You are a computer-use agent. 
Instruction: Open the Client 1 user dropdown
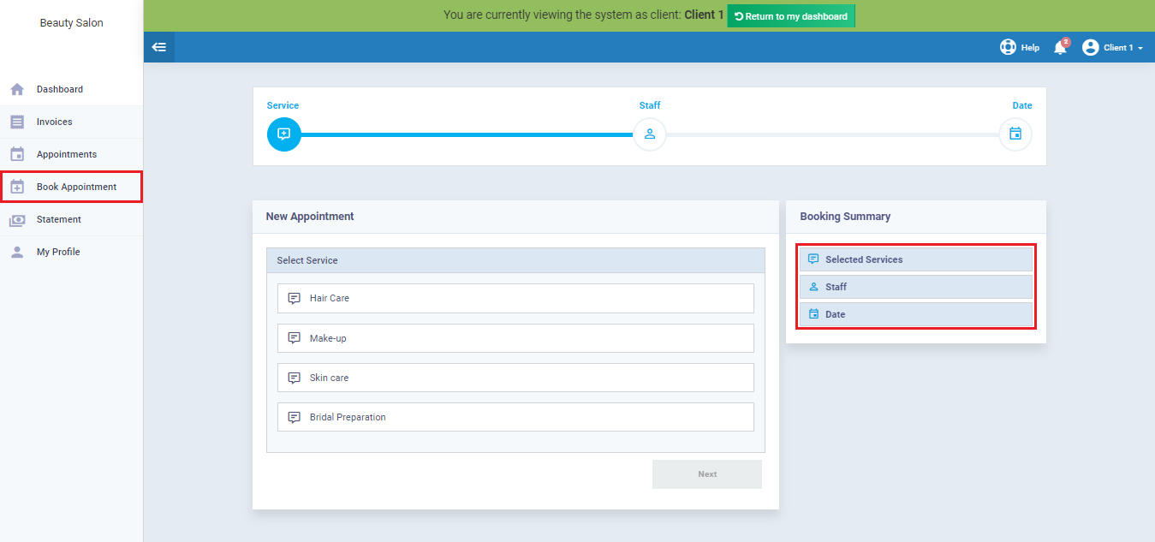[1113, 48]
